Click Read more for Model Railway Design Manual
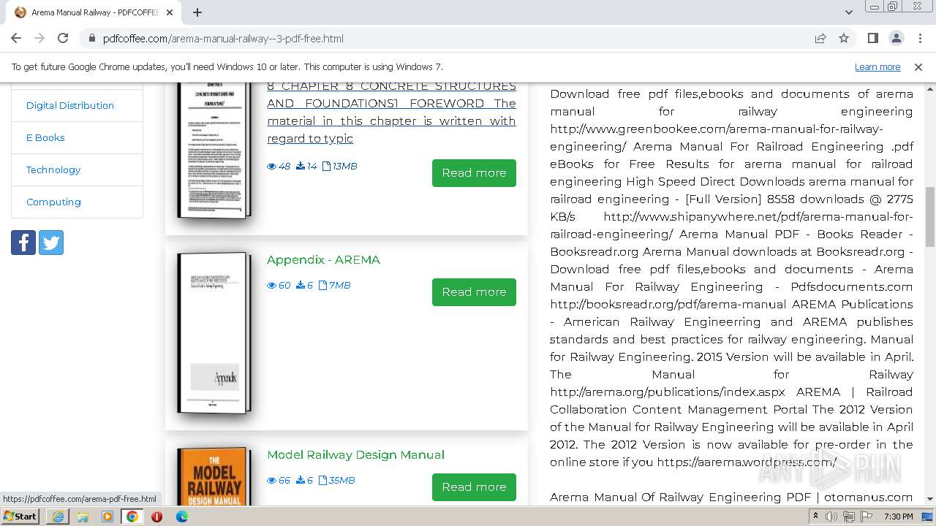Image resolution: width=936 pixels, height=526 pixels. tap(474, 487)
